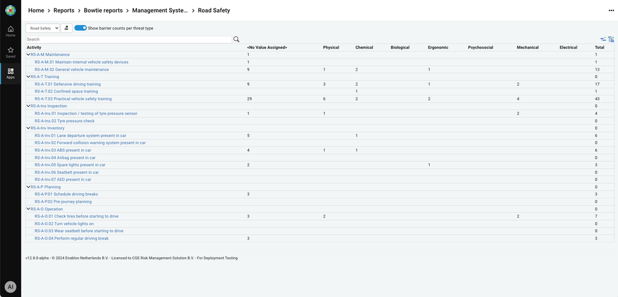The height and width of the screenshot is (297, 618).
Task: Toggle Show barrier counts per threat type
Action: pyautogui.click(x=80, y=28)
